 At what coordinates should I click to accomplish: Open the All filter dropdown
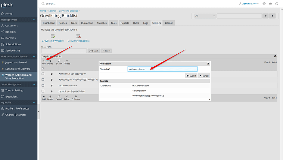point(205,16)
